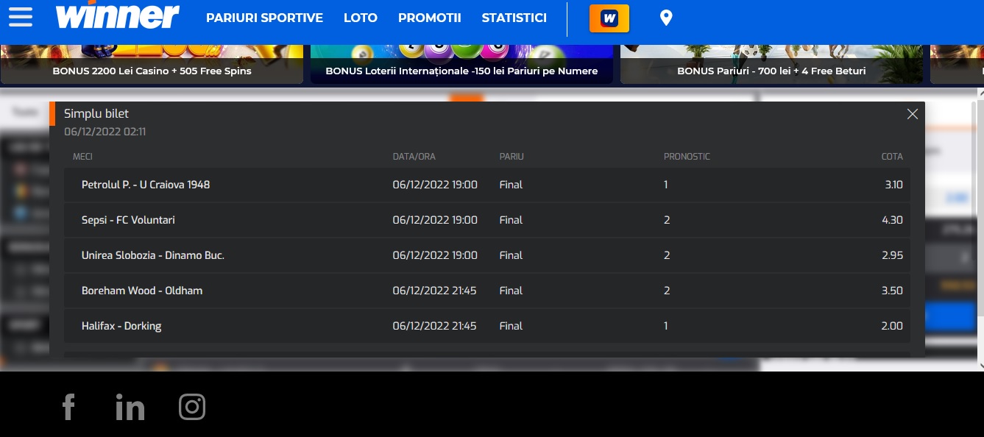Open the Facebook icon in footer
The width and height of the screenshot is (984, 437).
click(x=68, y=407)
